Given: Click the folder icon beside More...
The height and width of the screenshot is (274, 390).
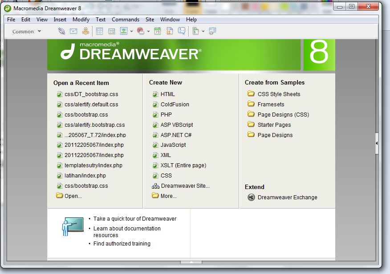Looking at the screenshot, I should point(155,195).
